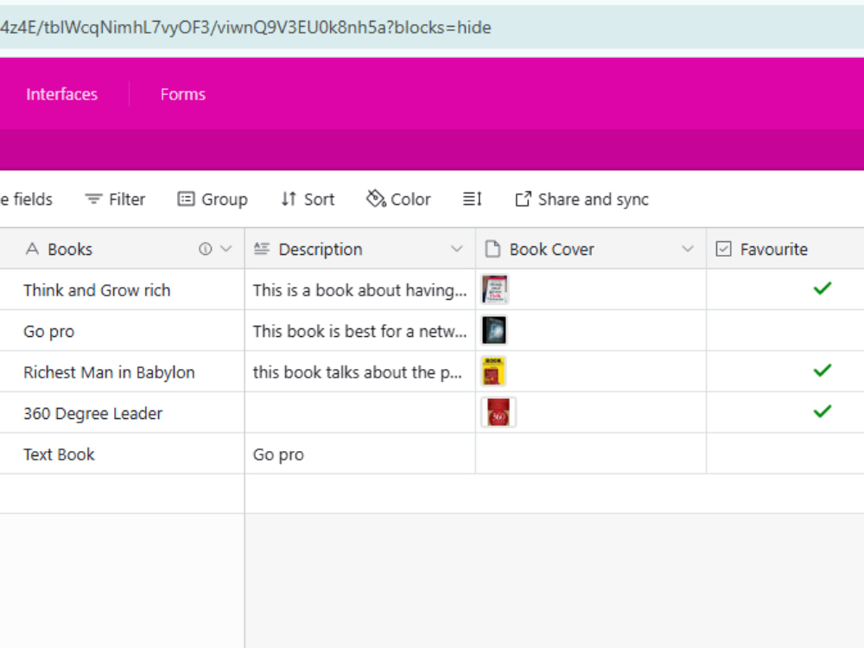The width and height of the screenshot is (864, 648).
Task: Select the '360 Degree Leader' cell
Action: tap(123, 413)
